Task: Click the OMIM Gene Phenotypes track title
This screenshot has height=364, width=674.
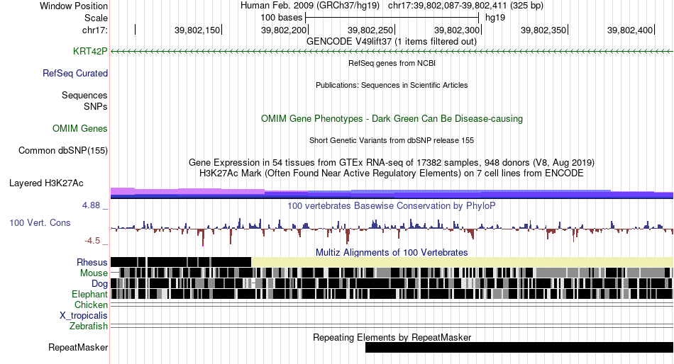Action: pyautogui.click(x=392, y=118)
